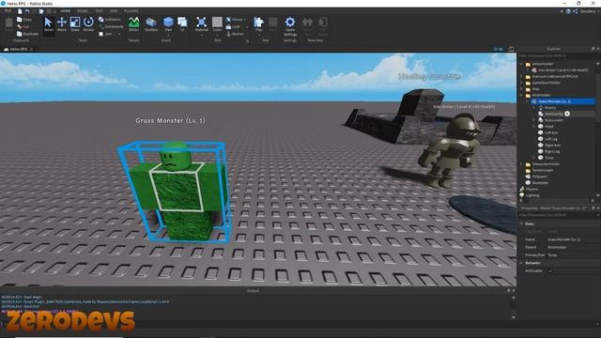Click the Lock tool button

point(233,26)
